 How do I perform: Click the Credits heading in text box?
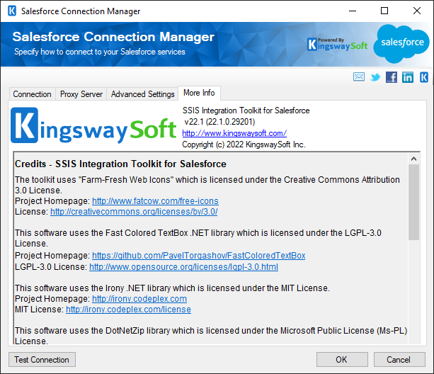[120, 164]
